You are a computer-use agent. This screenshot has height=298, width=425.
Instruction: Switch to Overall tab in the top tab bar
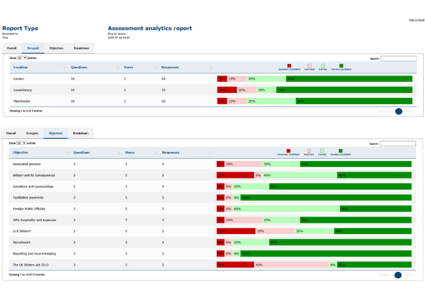tap(11, 48)
